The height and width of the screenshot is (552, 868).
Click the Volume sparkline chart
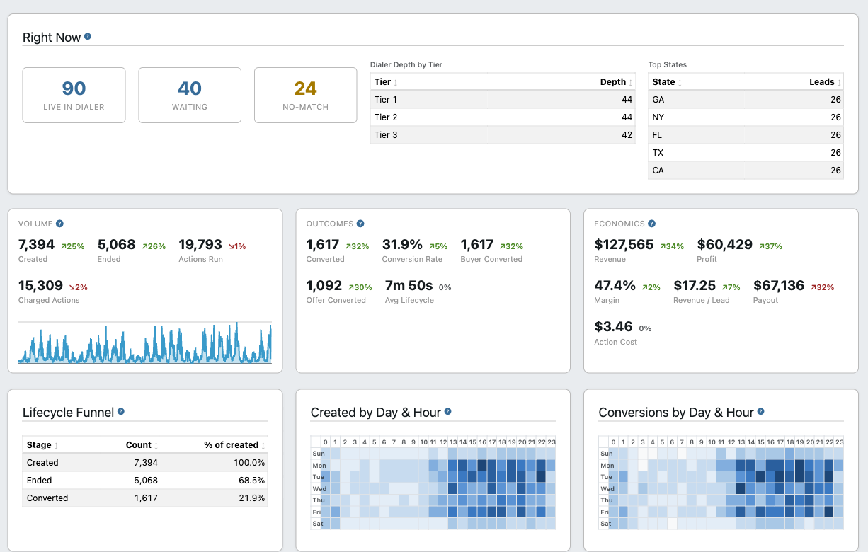(144, 343)
